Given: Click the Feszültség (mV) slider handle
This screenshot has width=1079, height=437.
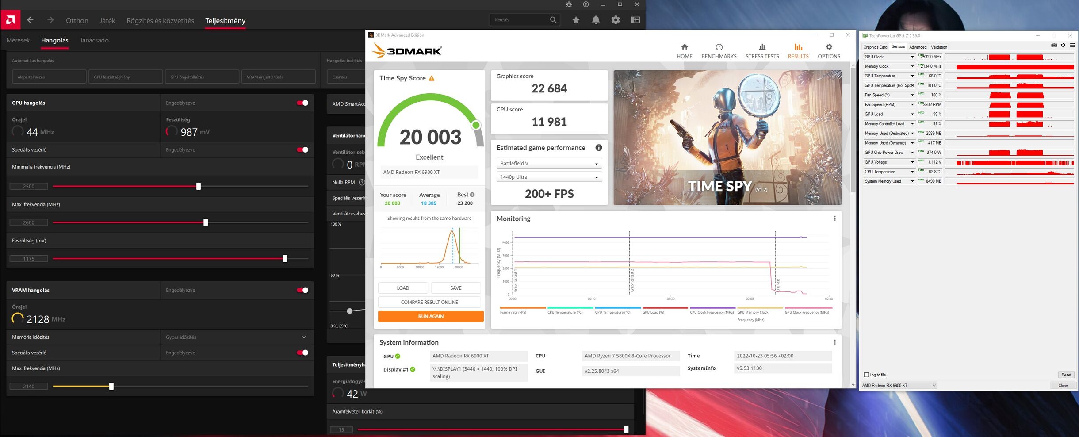Looking at the screenshot, I should point(285,259).
